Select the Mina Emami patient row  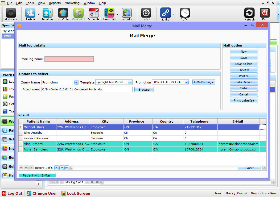[38, 144]
